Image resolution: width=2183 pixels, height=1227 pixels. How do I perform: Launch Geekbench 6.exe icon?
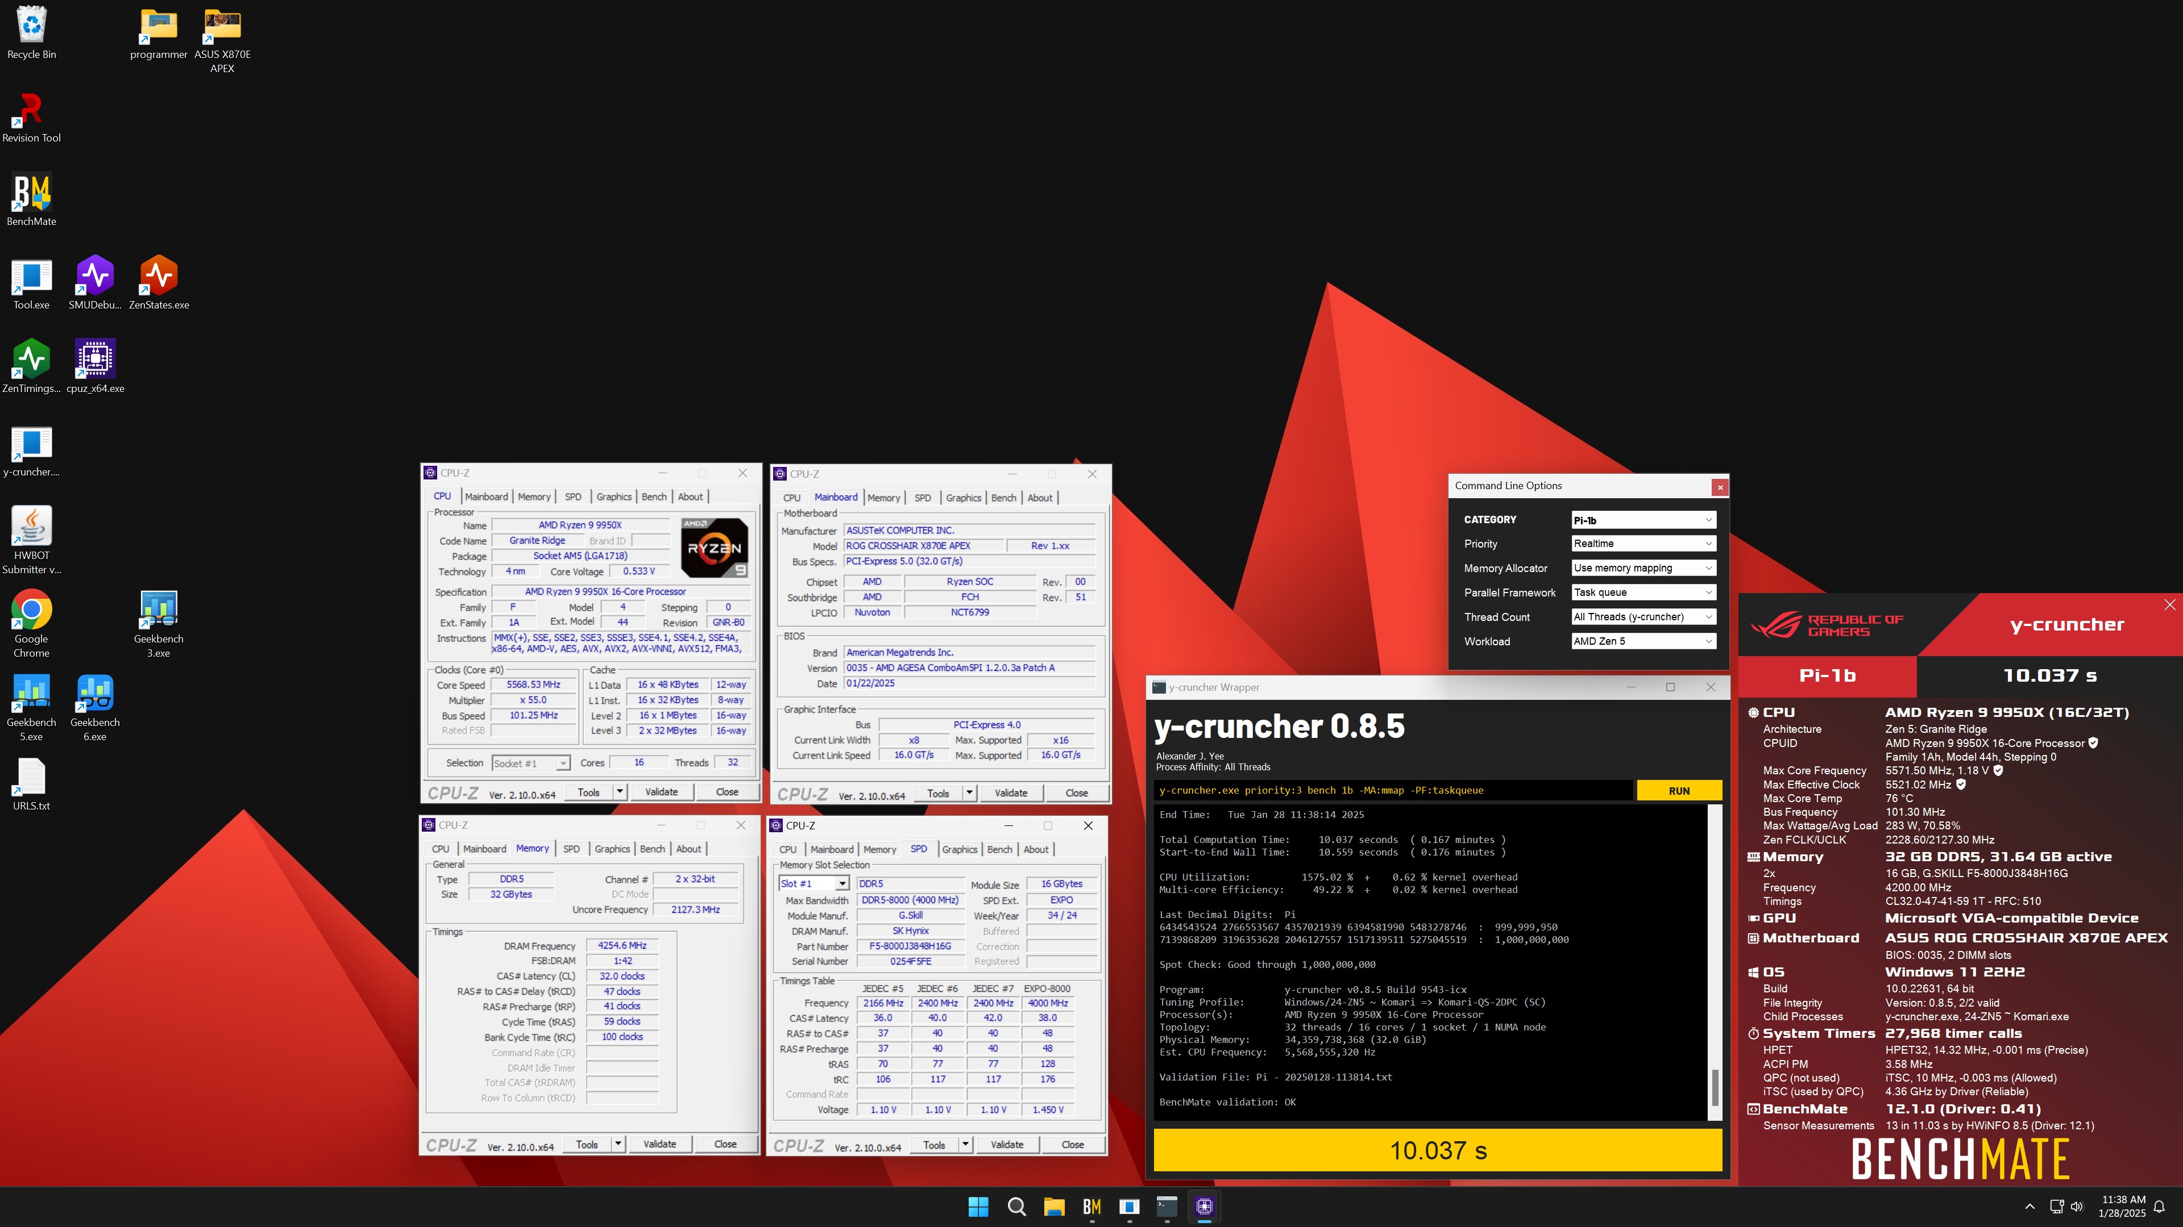click(95, 708)
